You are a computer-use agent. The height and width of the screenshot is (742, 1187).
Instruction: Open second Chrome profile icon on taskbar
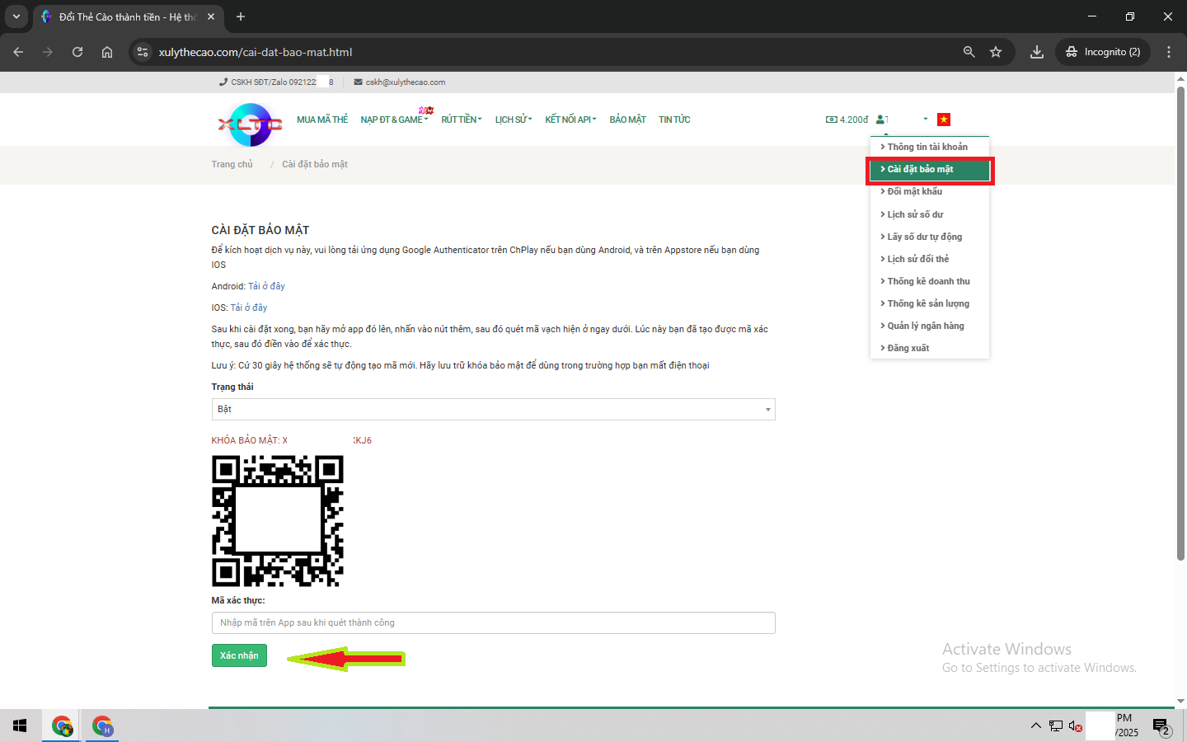click(102, 726)
